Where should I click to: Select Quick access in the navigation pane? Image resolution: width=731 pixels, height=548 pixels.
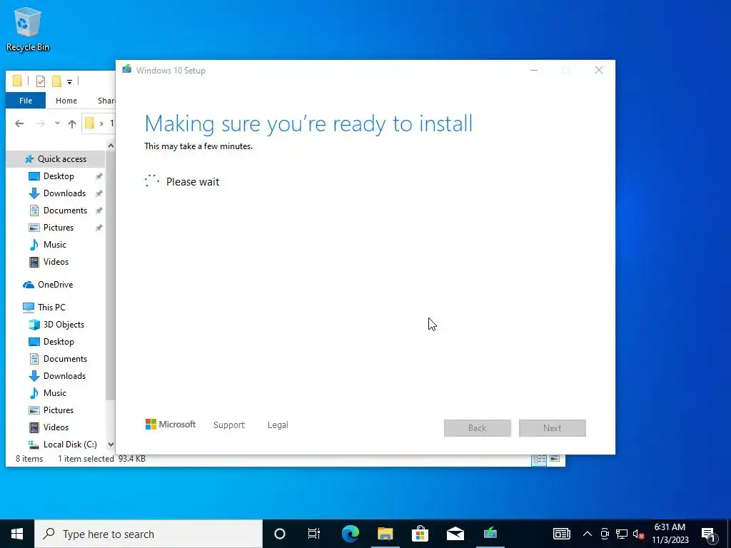tap(55, 159)
